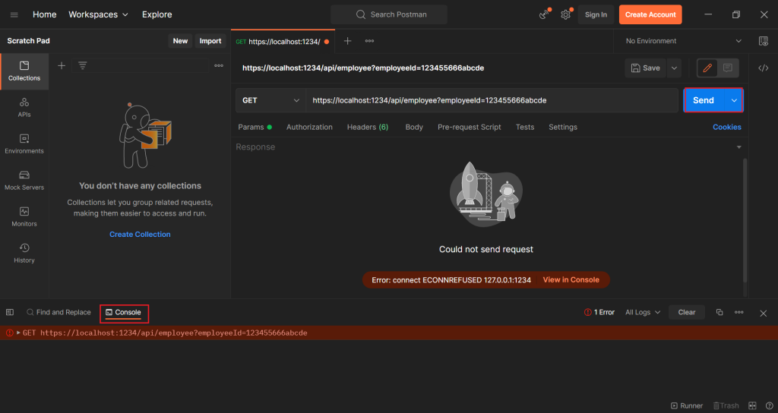Open the settings gear icon
The height and width of the screenshot is (413, 778).
[x=565, y=15]
